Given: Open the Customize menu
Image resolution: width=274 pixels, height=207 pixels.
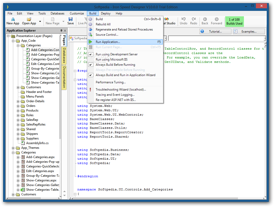Looking at the screenshot, I should point(77,13).
